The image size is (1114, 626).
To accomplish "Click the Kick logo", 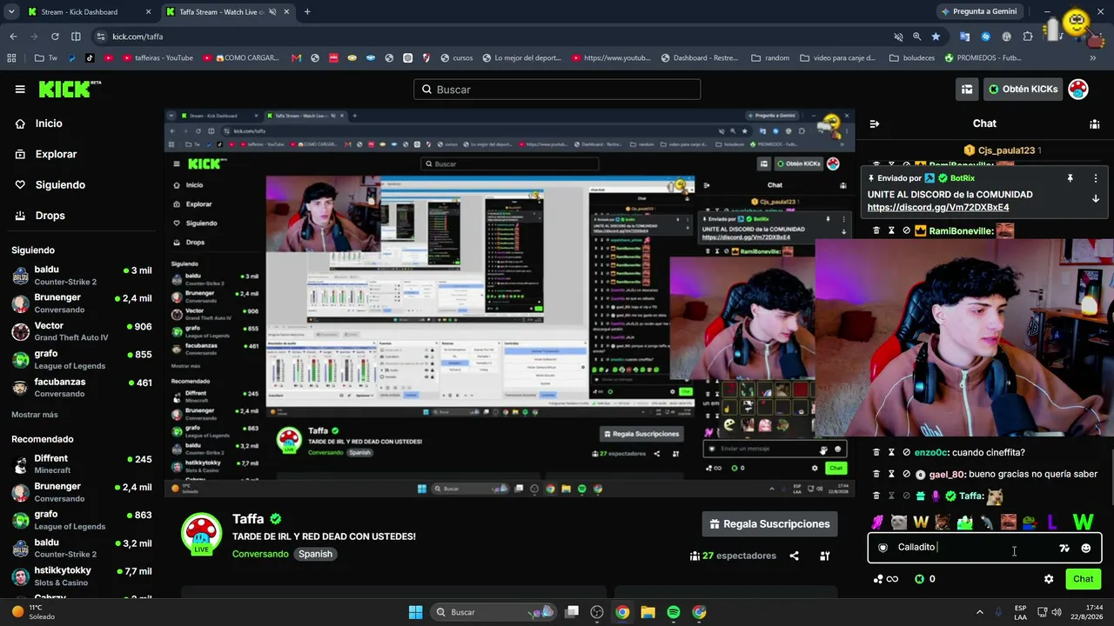I will click(69, 89).
